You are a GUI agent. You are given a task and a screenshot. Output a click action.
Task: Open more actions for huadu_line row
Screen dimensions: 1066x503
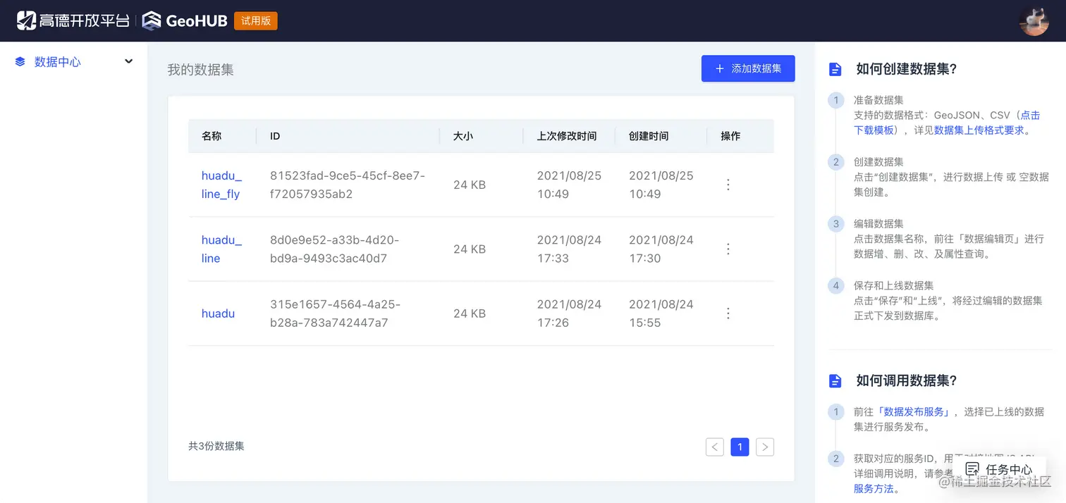click(728, 249)
